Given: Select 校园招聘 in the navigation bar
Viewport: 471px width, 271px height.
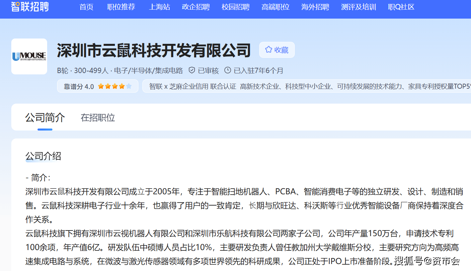Looking at the screenshot, I should coord(236,7).
